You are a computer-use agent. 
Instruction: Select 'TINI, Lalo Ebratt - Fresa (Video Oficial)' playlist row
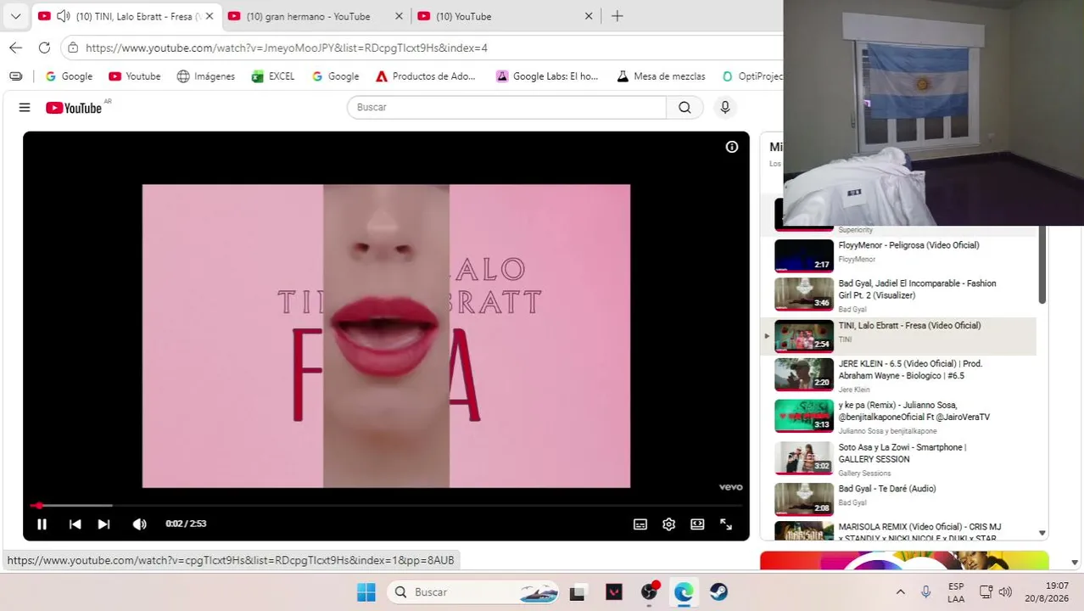[x=899, y=336]
